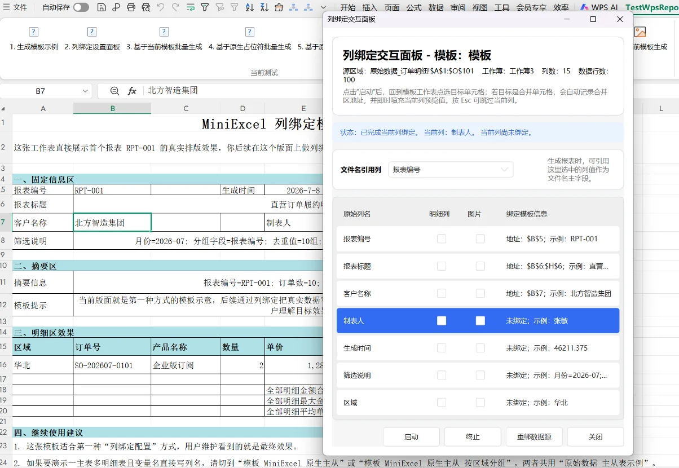Check 图片 box for 区域 row
The width and height of the screenshot is (679, 468).
click(480, 403)
